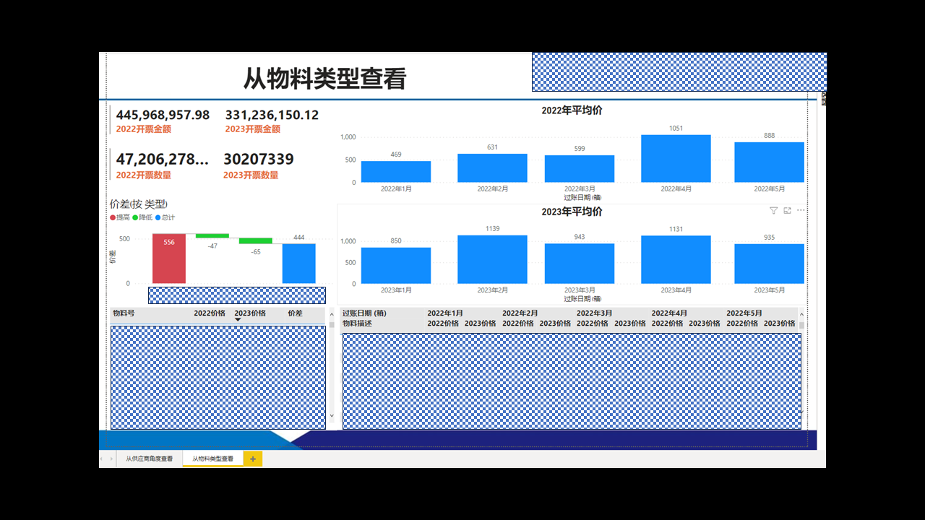Click blue 总计 legend swatch

tap(158, 217)
